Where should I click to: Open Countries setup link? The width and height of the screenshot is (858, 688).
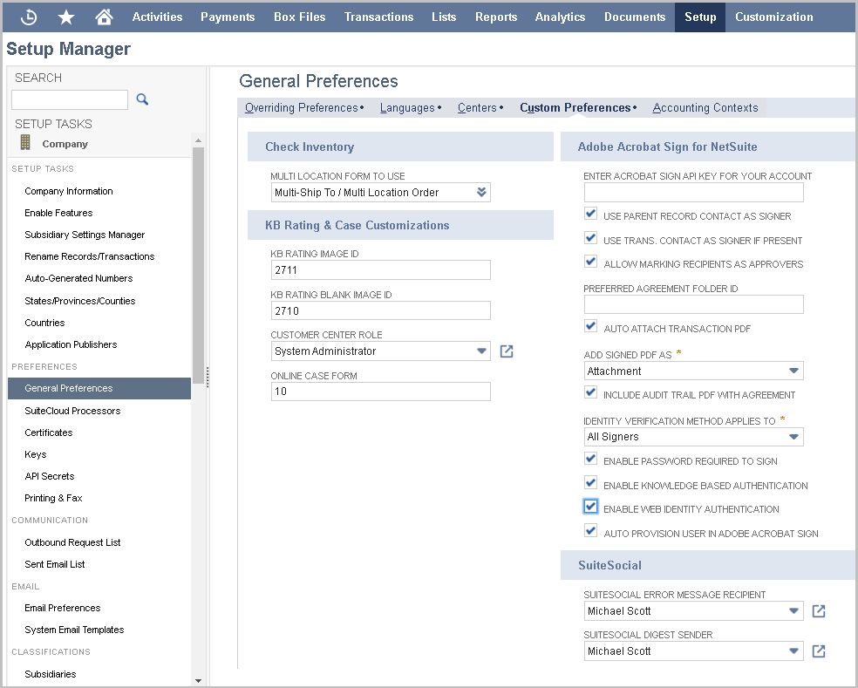point(44,323)
